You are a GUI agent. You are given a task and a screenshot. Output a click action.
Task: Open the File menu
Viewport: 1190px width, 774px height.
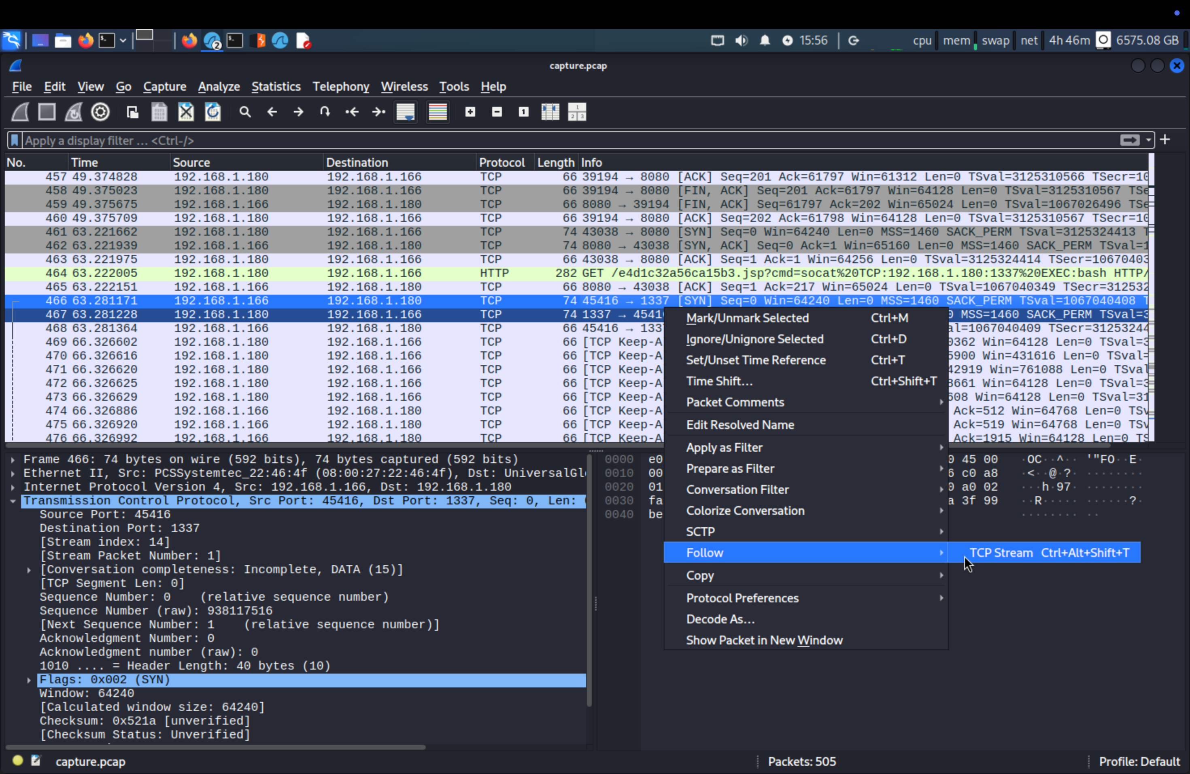point(21,87)
